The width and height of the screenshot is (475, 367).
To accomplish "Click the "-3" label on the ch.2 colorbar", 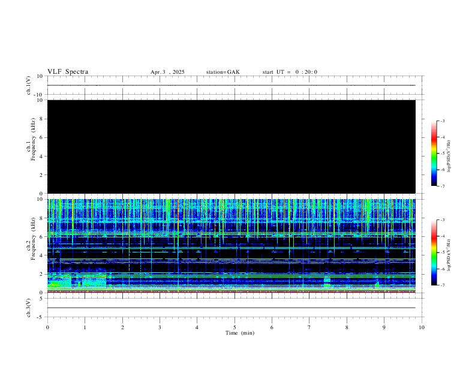I will [442, 220].
